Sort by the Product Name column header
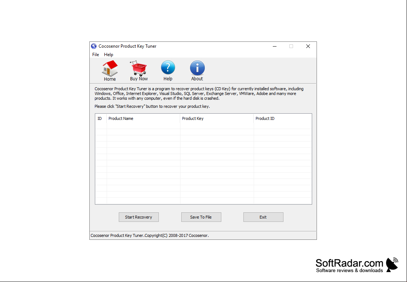Image resolution: width=407 pixels, height=282 pixels. pyautogui.click(x=143, y=118)
